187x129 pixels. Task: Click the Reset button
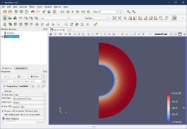[x=21, y=77]
